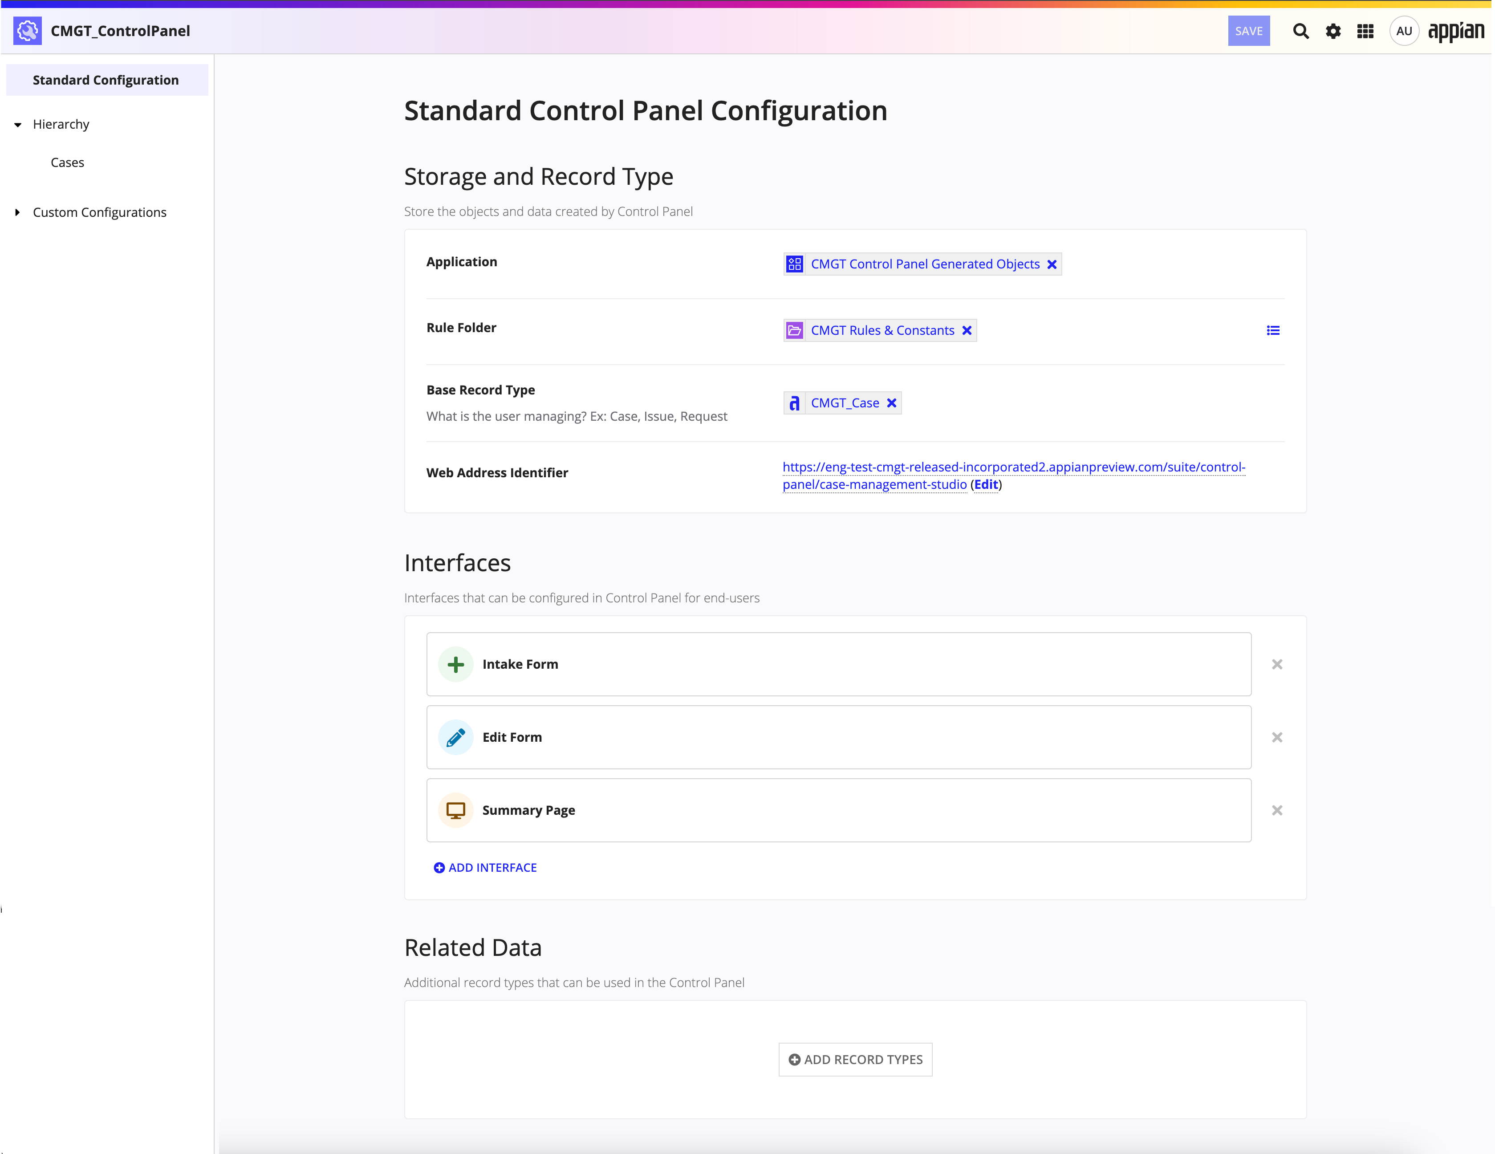Click the purple folder icon for Rule Folder

point(794,331)
